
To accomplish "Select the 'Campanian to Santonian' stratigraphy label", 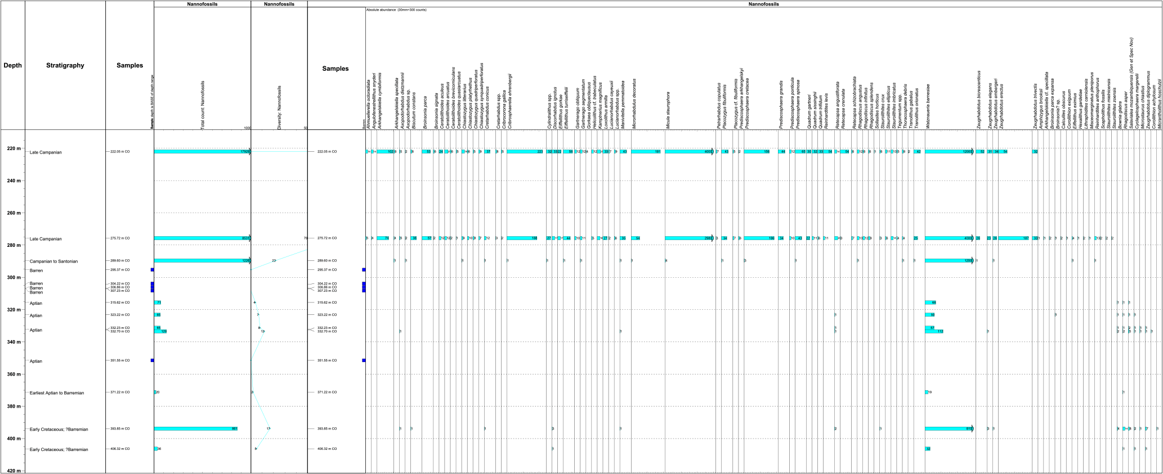I will coord(53,261).
